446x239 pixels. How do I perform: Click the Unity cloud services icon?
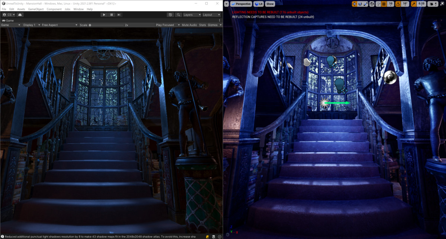[x=20, y=15]
